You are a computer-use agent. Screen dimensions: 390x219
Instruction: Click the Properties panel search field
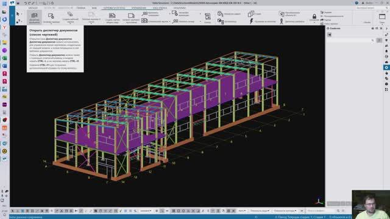[x=351, y=40]
